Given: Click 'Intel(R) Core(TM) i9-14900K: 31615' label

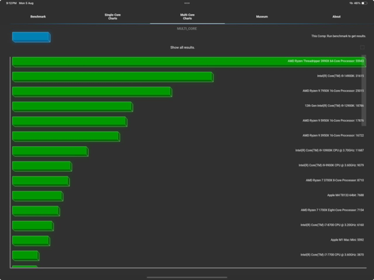Looking at the screenshot, I should click(x=340, y=76).
